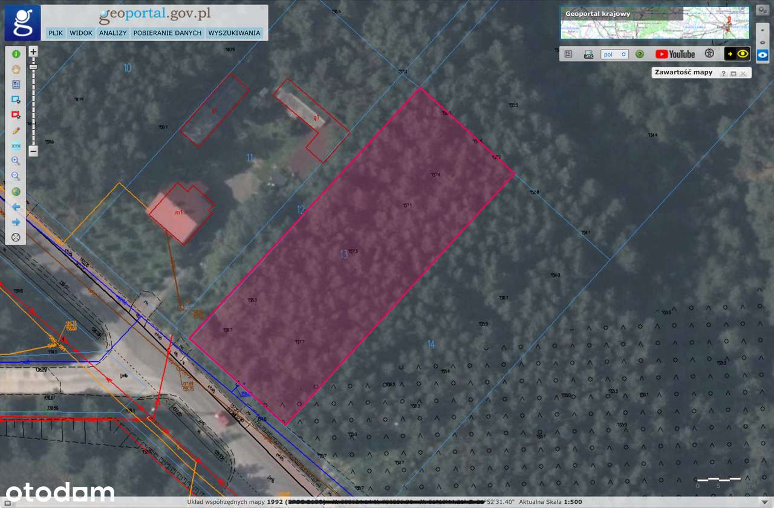Choose the red rectangle selection tool

(x=16, y=115)
